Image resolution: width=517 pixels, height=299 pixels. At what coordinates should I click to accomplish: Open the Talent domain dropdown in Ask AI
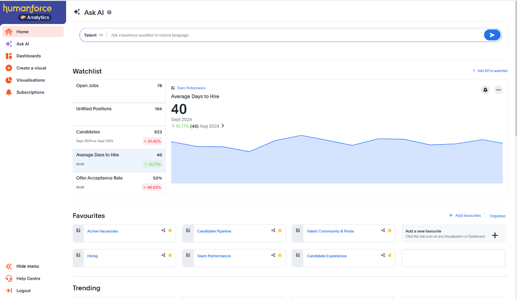click(93, 35)
